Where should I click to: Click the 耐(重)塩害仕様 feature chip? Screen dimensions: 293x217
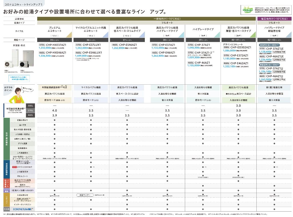(274, 87)
